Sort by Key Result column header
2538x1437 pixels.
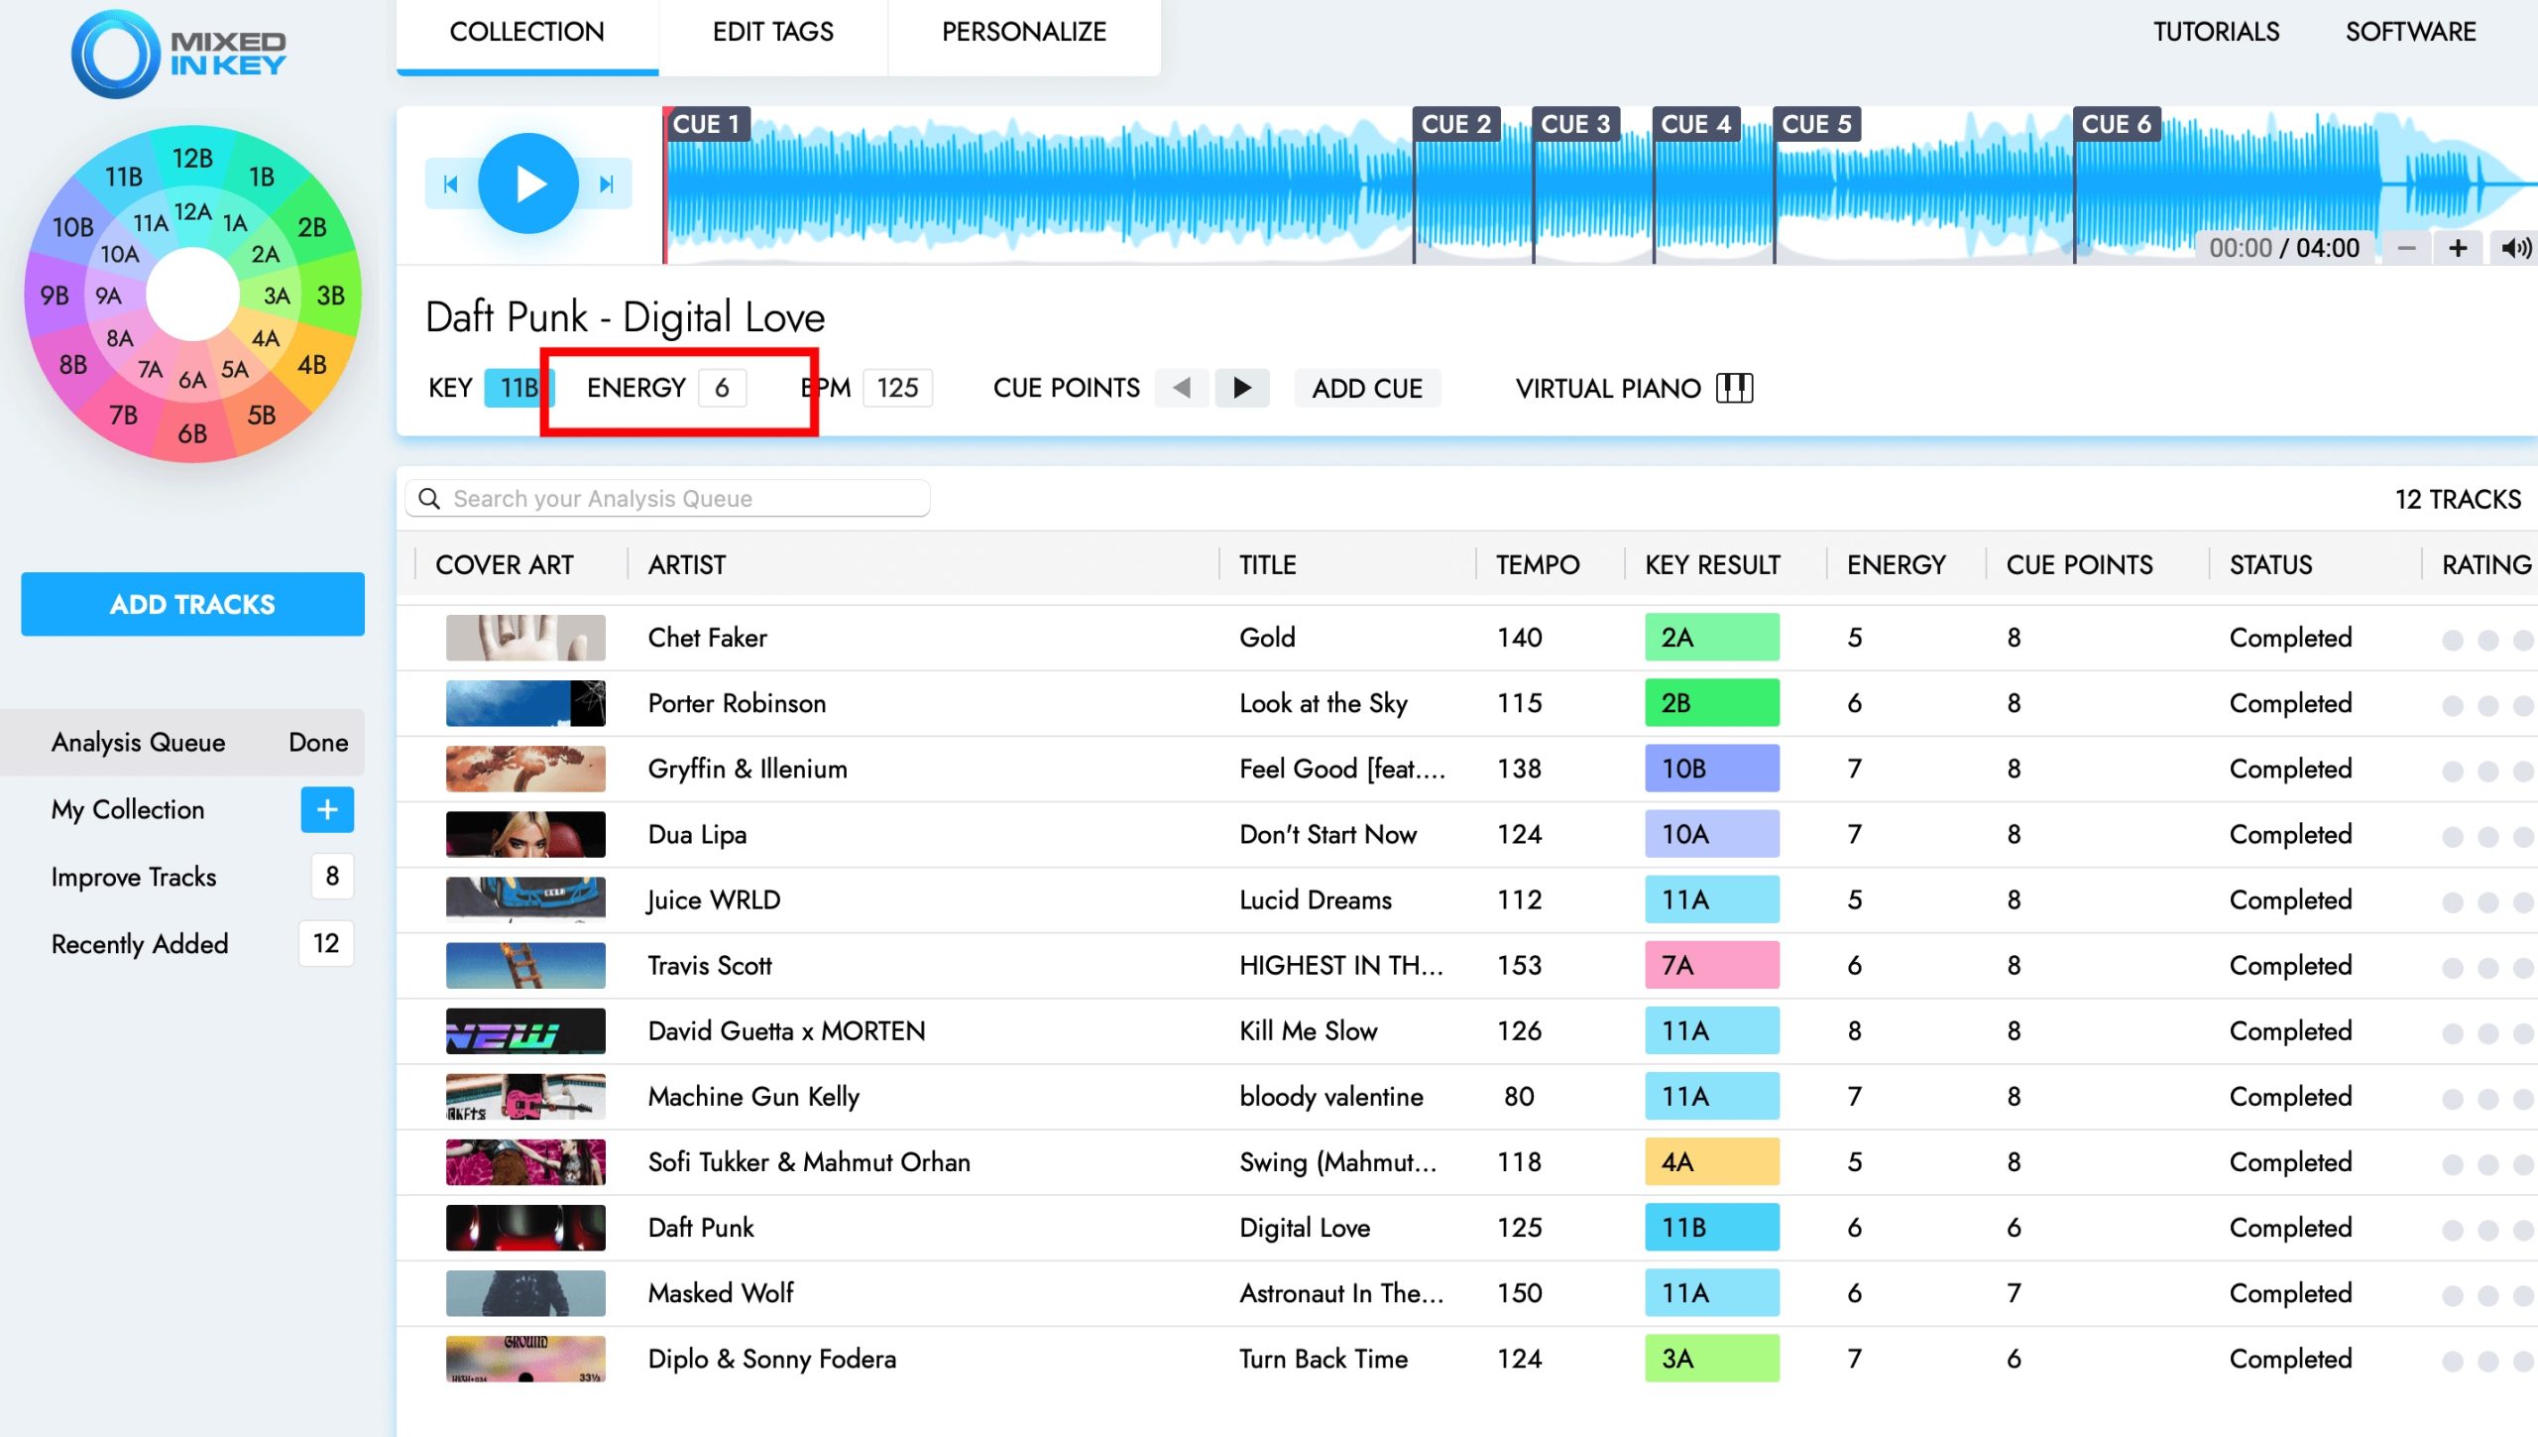(x=1712, y=564)
